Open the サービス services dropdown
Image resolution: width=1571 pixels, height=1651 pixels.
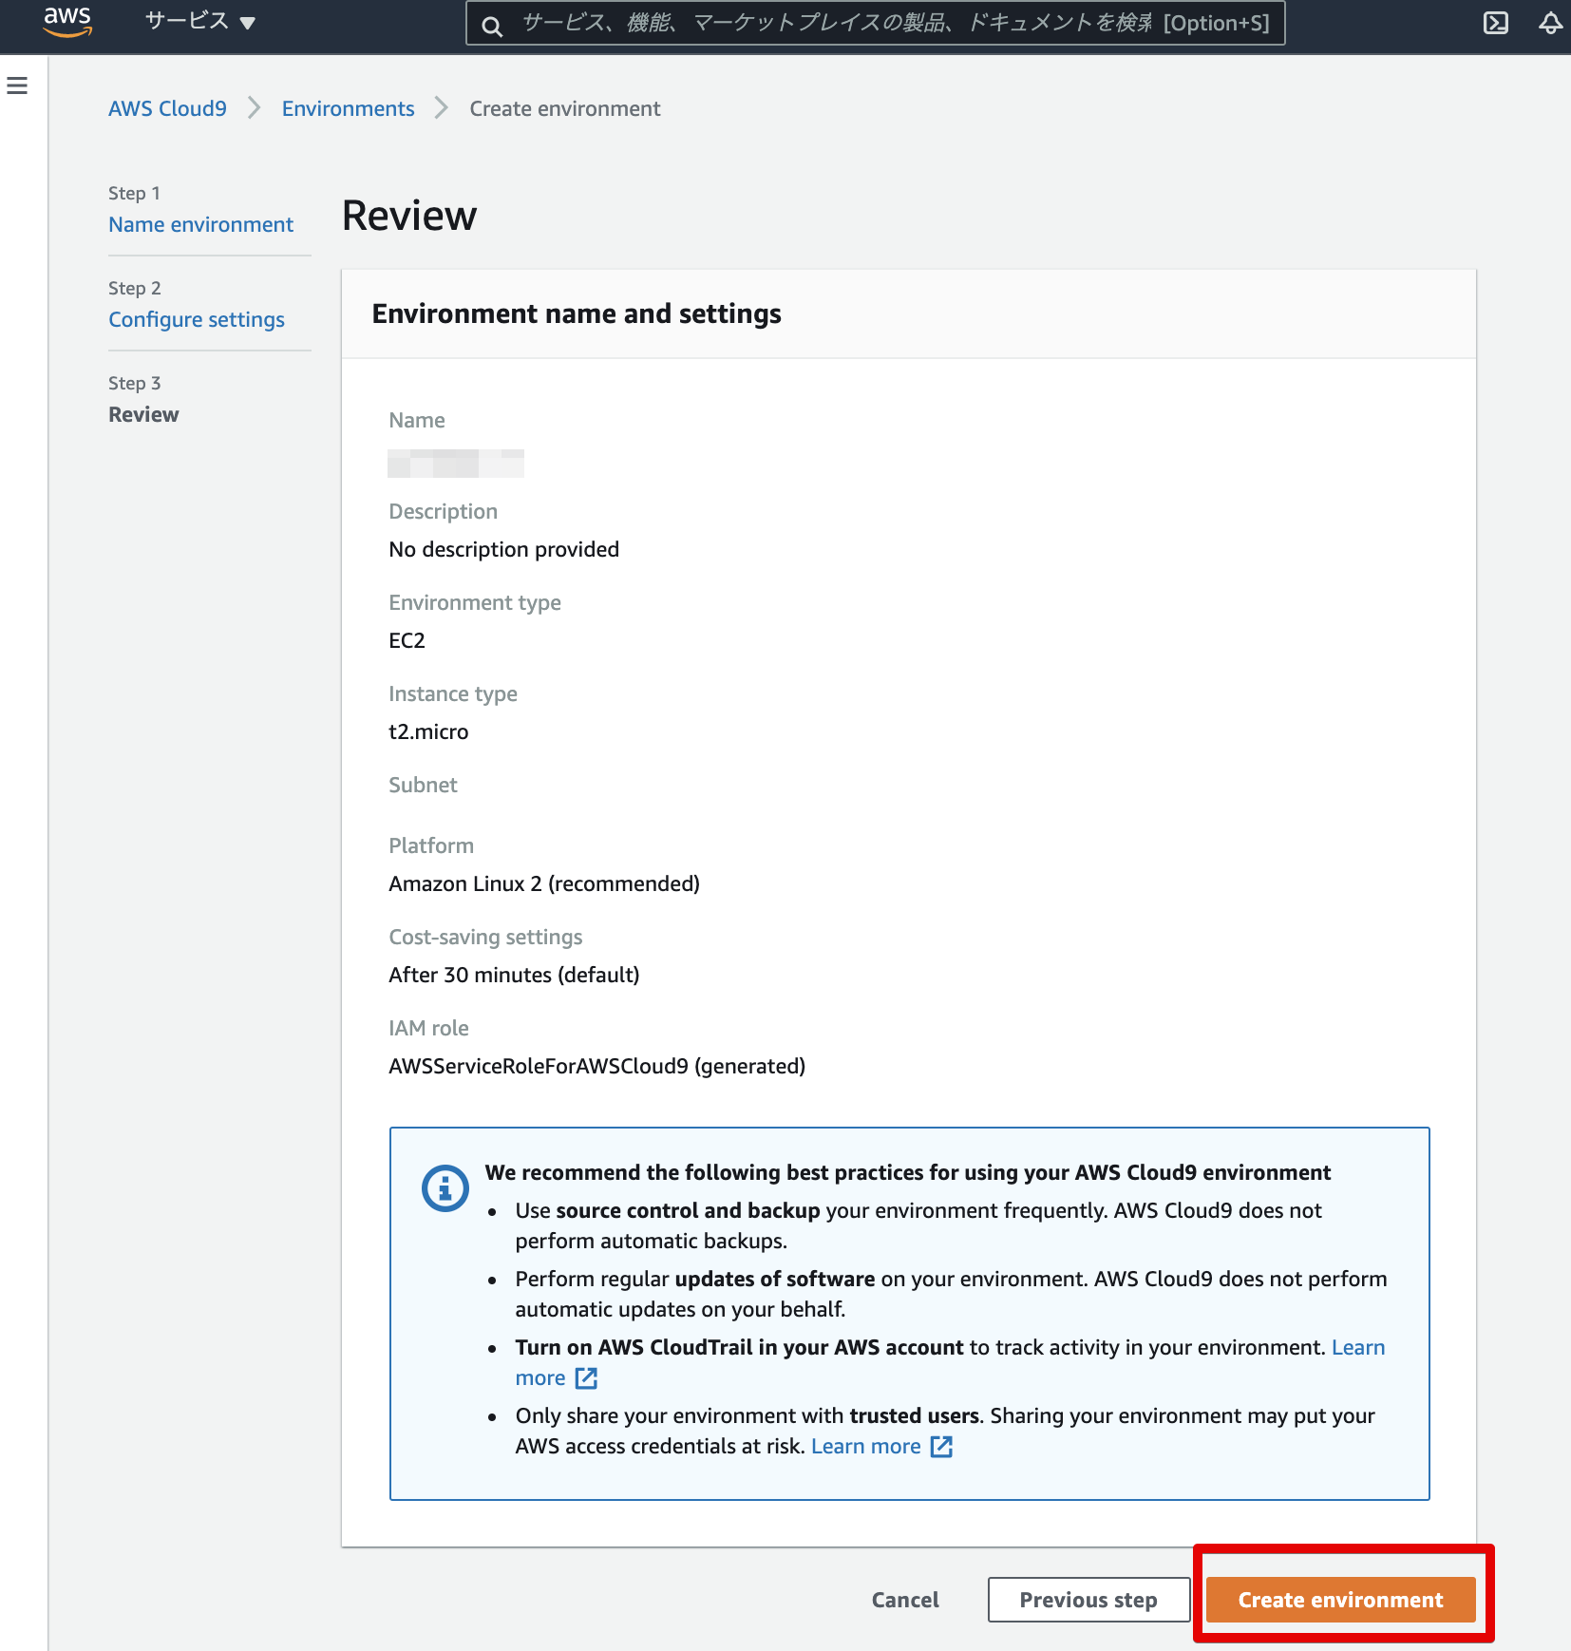(200, 22)
